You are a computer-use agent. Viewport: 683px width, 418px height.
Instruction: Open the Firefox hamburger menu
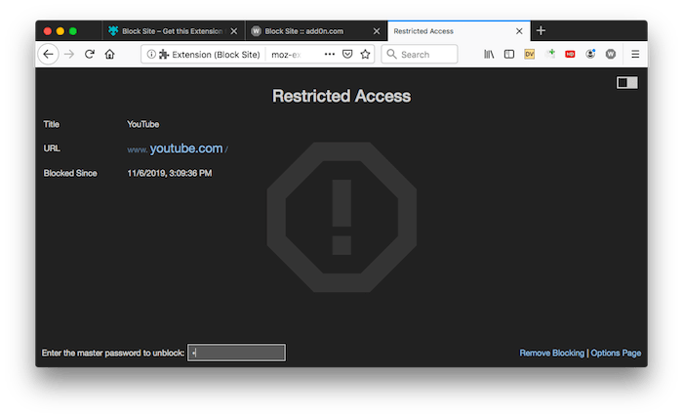point(635,55)
